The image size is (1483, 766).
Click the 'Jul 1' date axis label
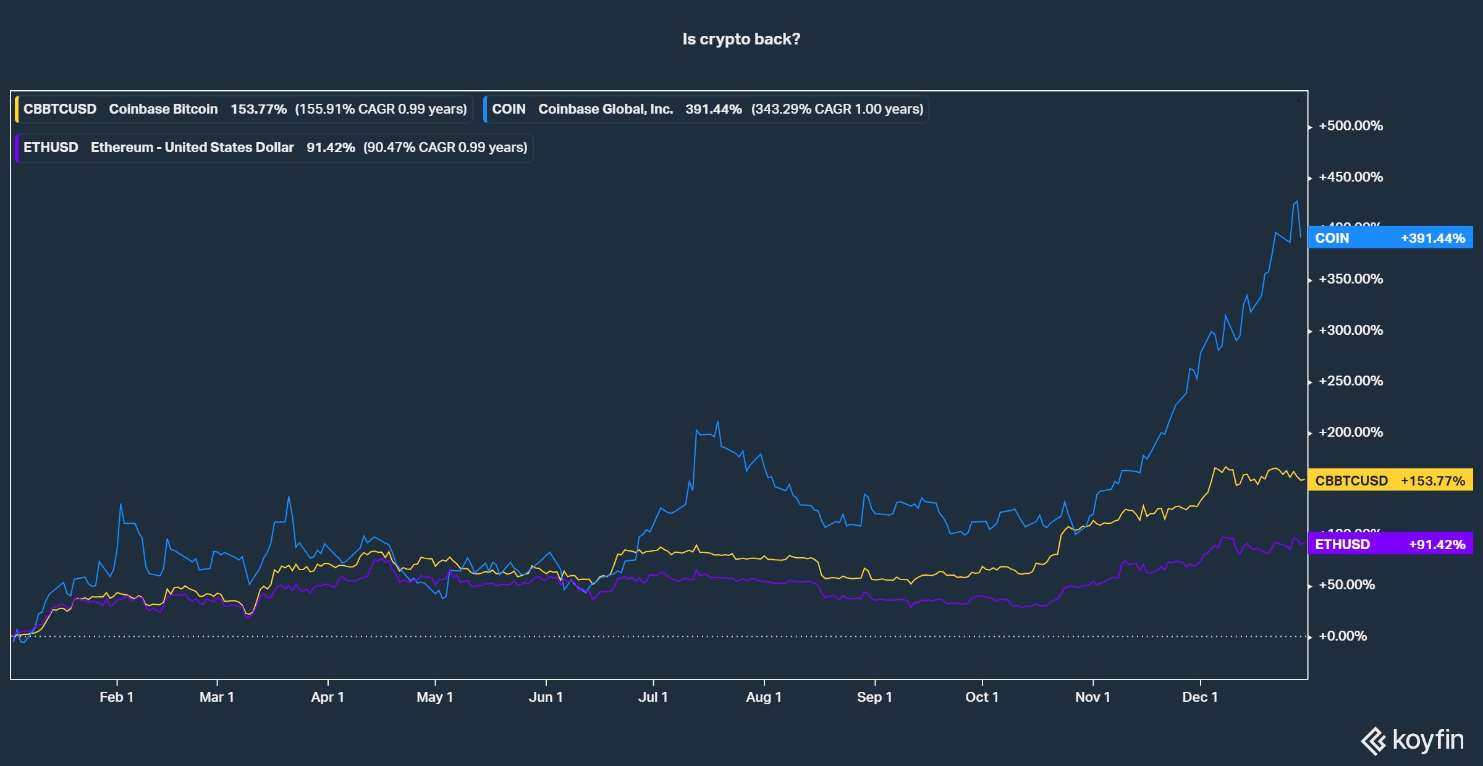click(653, 697)
